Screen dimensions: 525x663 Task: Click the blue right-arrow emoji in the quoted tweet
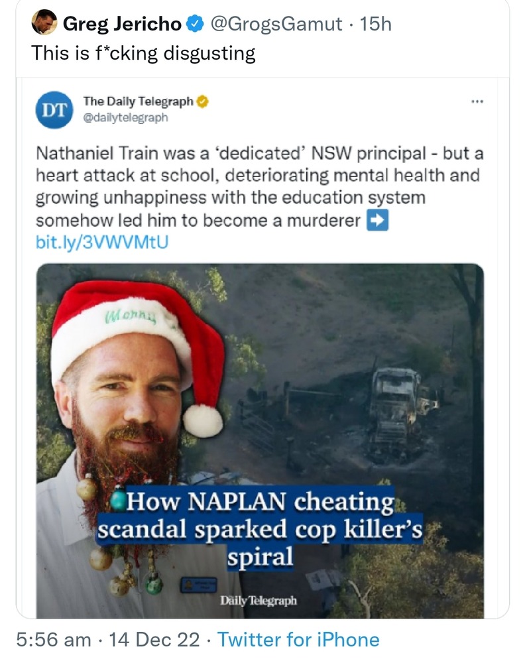point(377,221)
